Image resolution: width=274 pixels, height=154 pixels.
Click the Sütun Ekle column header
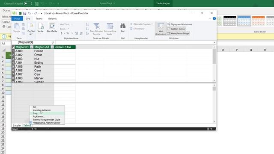[65, 47]
